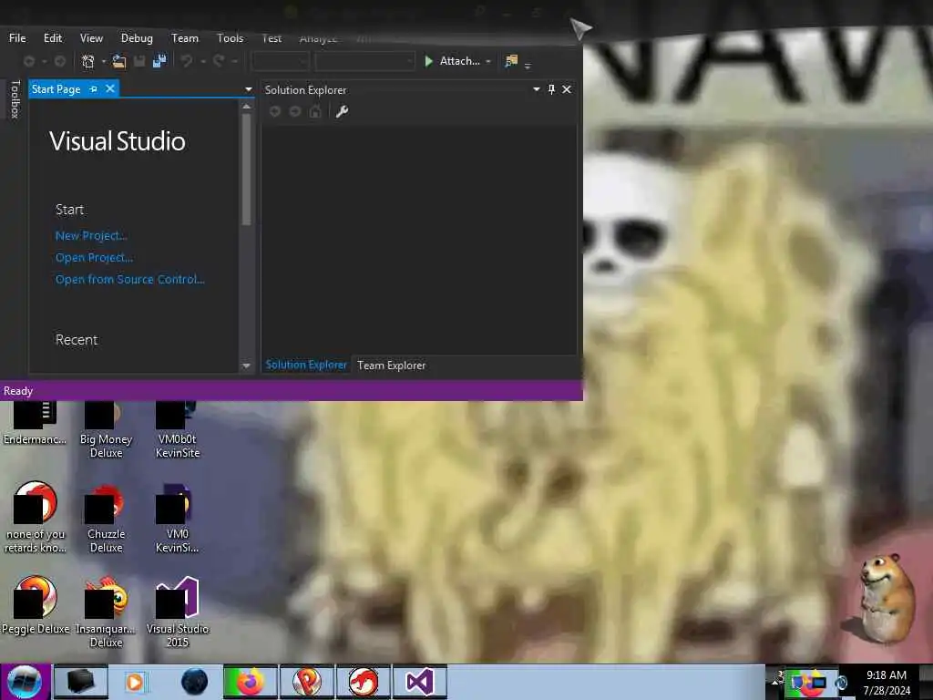Click the Undo toolbar icon
Screen dimensions: 933x700
(x=187, y=61)
